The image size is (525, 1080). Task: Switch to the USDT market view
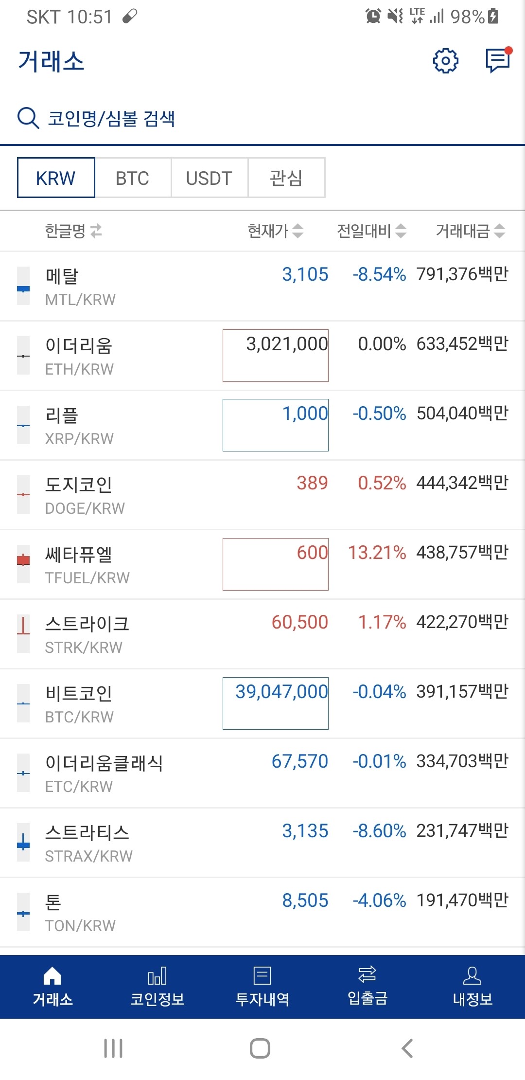coord(209,178)
